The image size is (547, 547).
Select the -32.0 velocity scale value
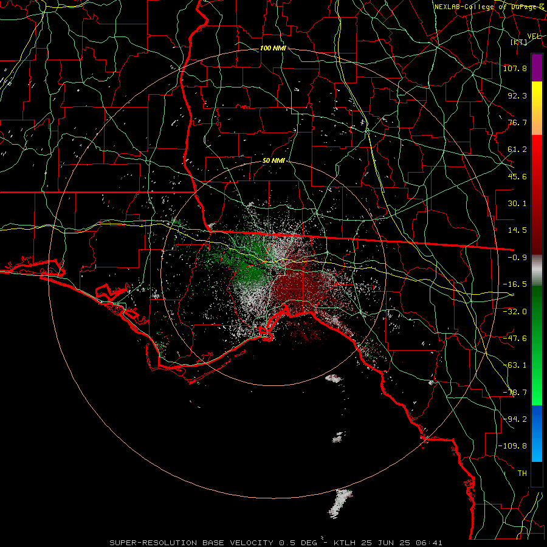(x=515, y=312)
